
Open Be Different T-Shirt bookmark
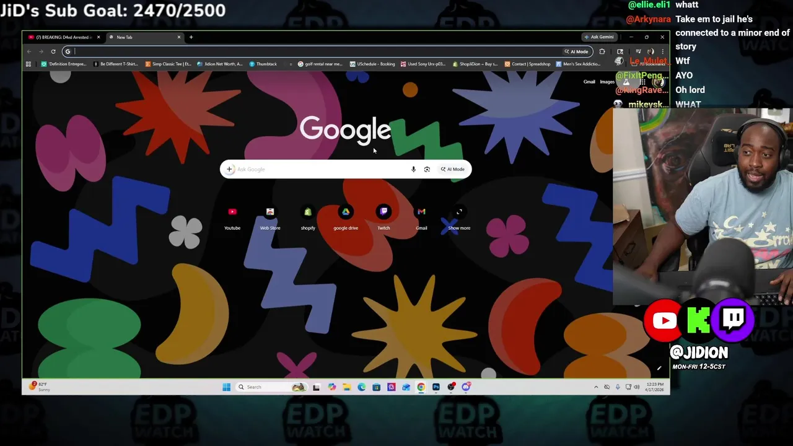click(115, 64)
